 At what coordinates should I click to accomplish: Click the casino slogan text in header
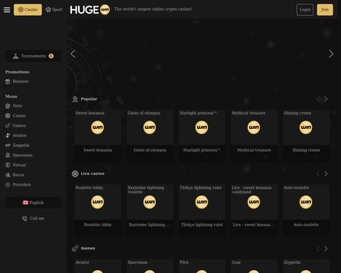(153, 9)
